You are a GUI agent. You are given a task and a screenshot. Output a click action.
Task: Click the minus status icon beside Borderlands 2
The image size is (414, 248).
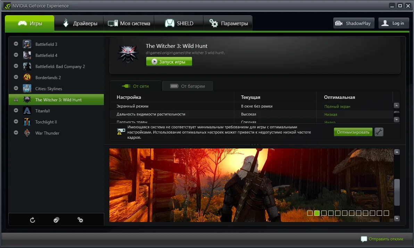16,77
